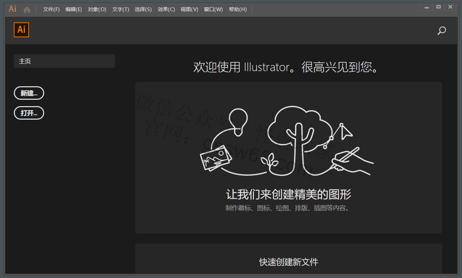The height and width of the screenshot is (278, 462).
Task: Click the orange Ai logo badge
Action: point(22,30)
